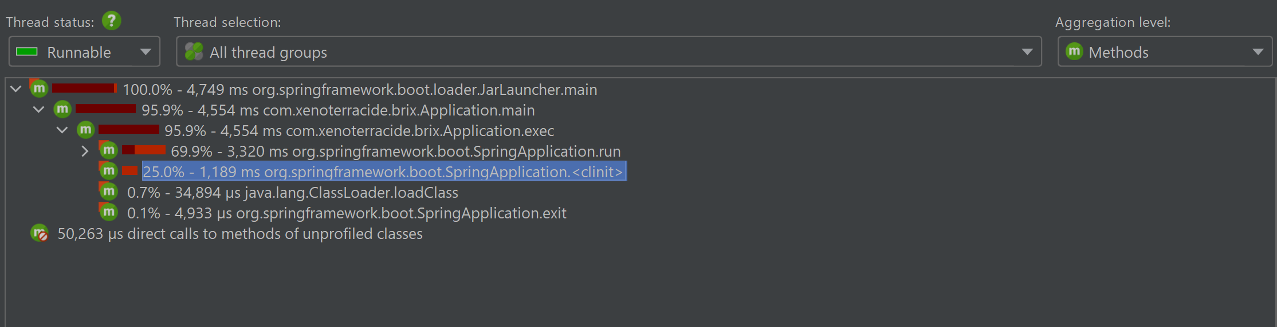Viewport: 1277px width, 327px height.
Task: Select the 95.9% Application.exec row text
Action: [x=359, y=131]
